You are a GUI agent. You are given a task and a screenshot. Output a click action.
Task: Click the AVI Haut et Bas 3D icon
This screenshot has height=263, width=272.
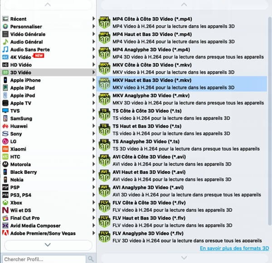[104, 176]
